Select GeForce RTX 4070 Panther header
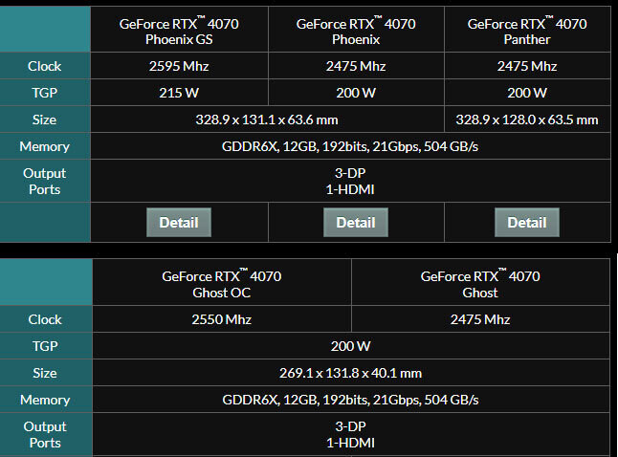Viewport: 618px width, 457px height. click(x=526, y=32)
